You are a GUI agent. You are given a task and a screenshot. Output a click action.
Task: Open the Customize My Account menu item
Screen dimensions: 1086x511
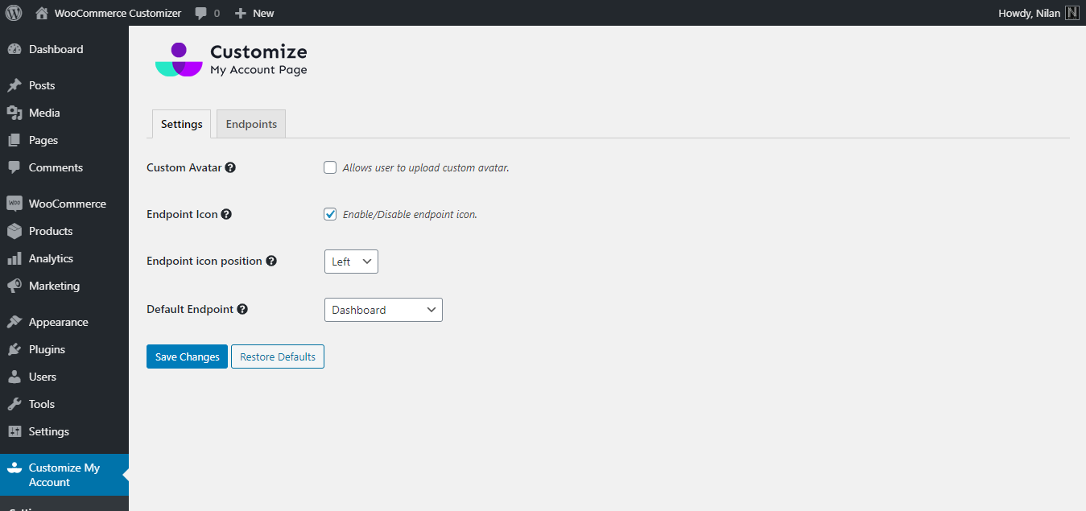[x=64, y=475]
